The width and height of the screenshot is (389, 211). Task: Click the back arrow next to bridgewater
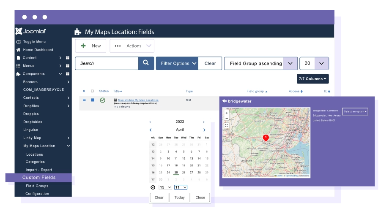coord(224,101)
